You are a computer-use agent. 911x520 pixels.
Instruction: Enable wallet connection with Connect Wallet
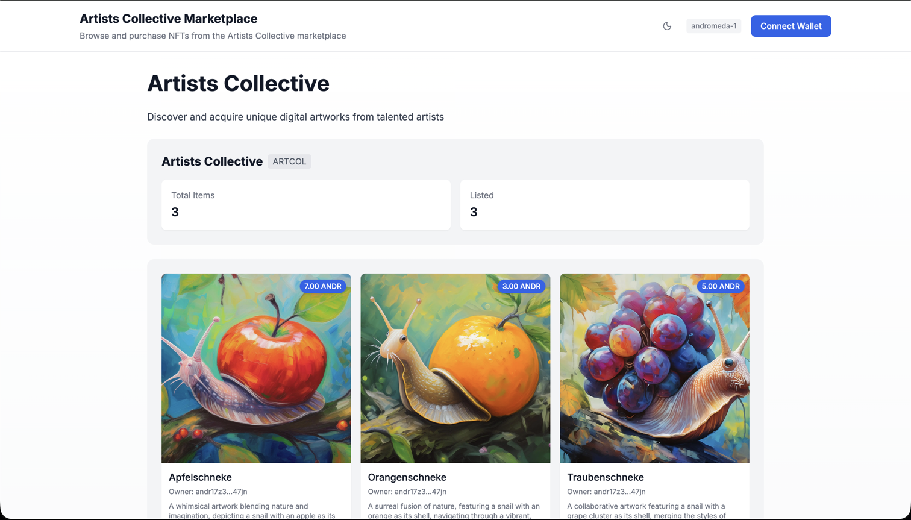(790, 26)
